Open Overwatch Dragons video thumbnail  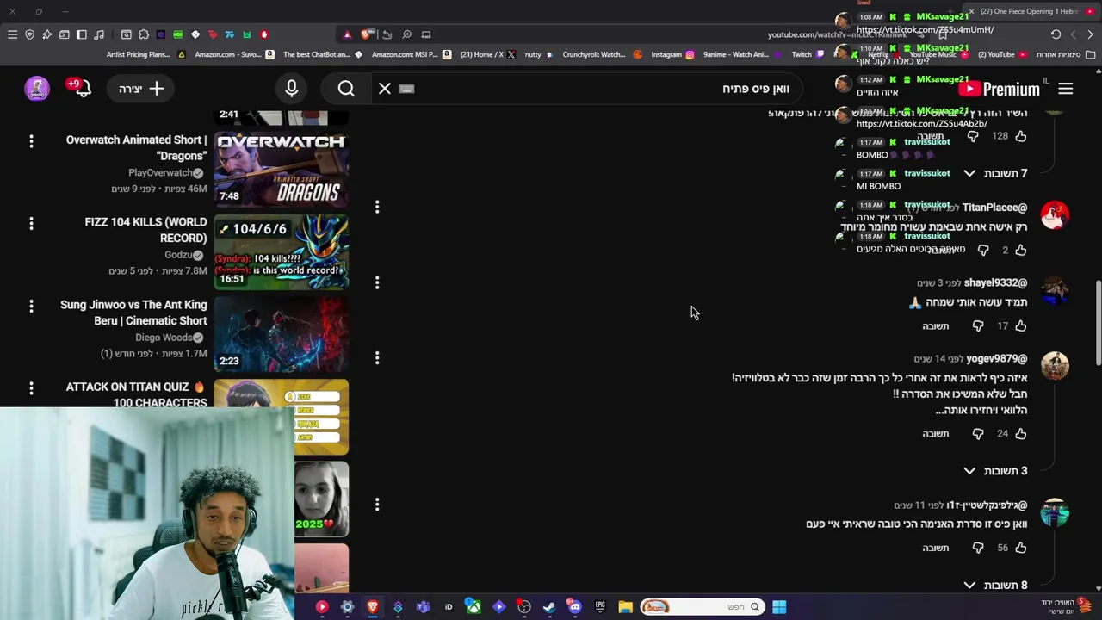(281, 168)
